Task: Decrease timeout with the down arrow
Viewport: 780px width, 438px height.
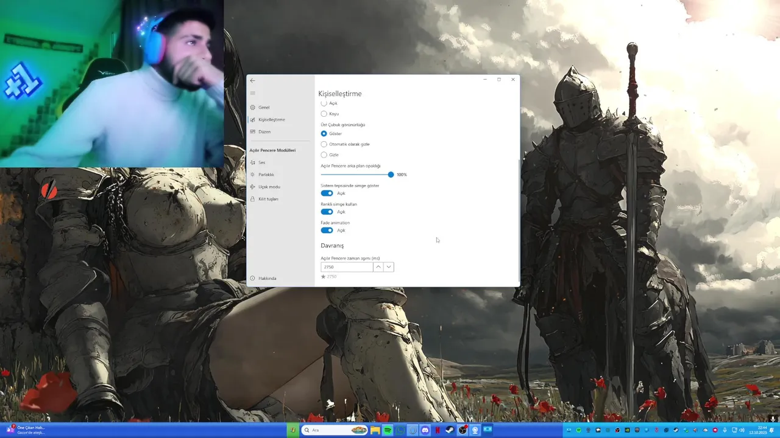Action: point(389,267)
